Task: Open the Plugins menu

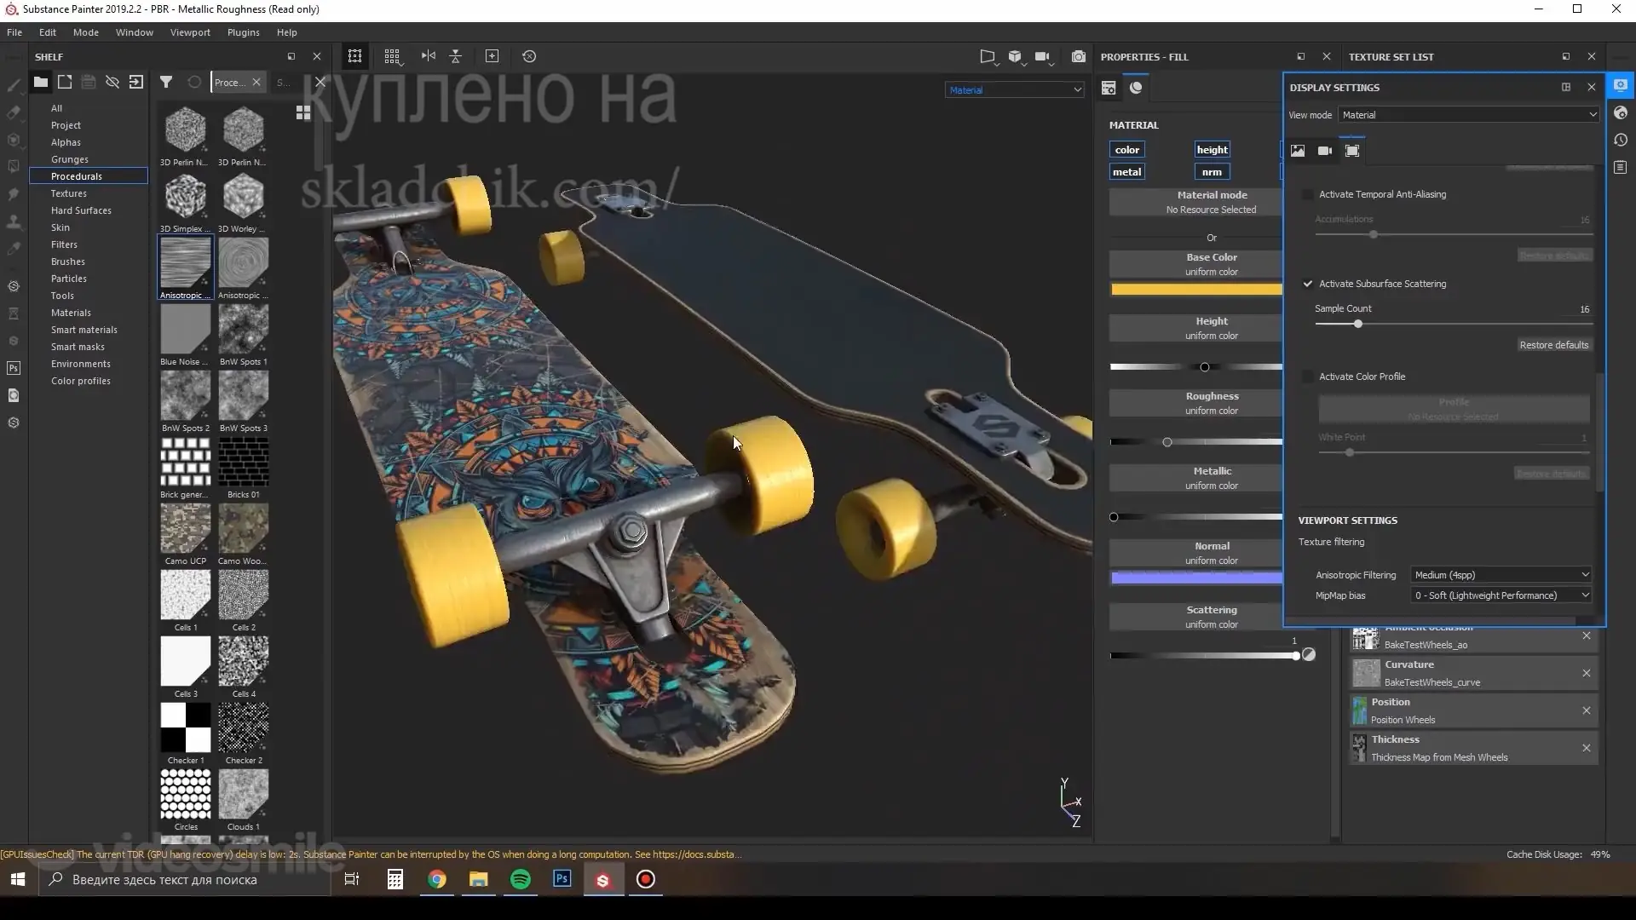Action: (243, 32)
